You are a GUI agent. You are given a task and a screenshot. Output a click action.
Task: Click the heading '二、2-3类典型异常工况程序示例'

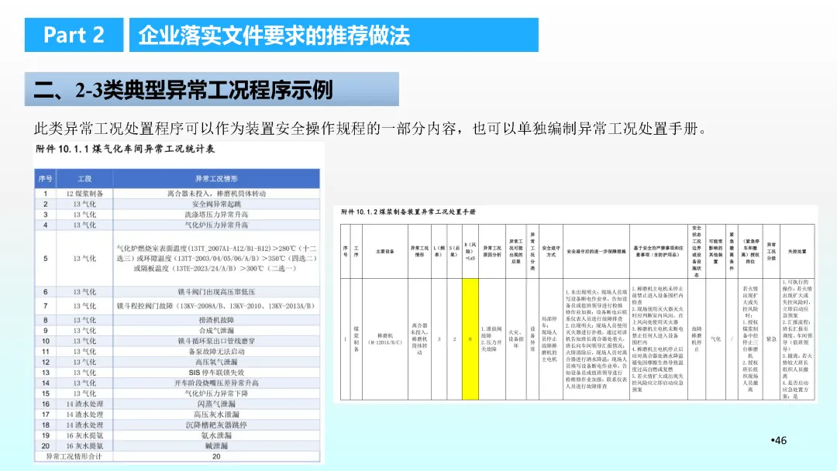point(183,90)
